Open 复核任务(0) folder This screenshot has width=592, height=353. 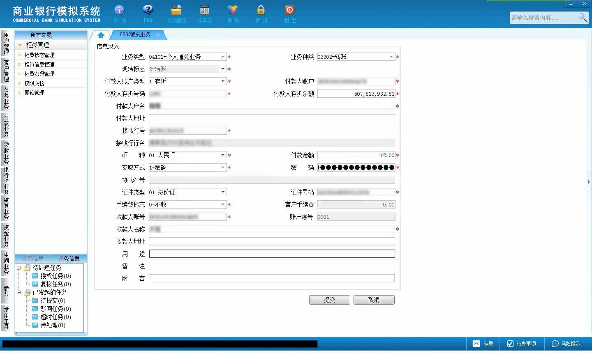pos(52,284)
